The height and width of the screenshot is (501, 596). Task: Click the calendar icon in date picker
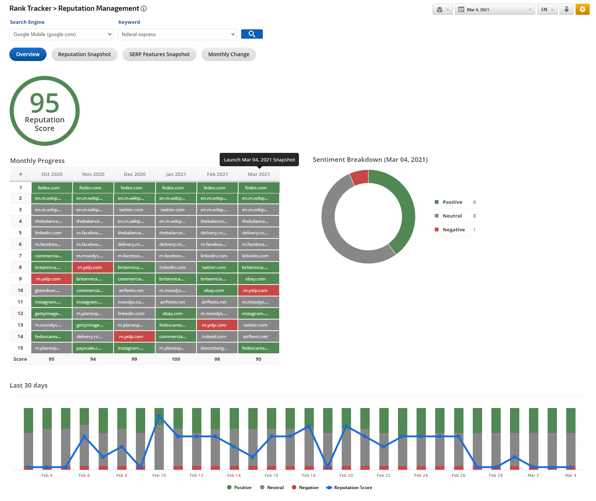tap(461, 10)
